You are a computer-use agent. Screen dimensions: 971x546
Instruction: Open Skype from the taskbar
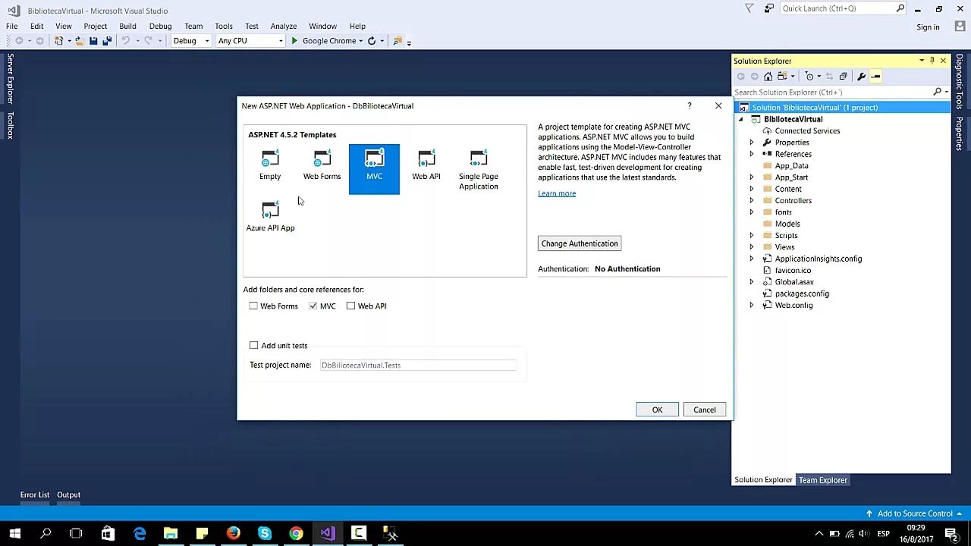(x=264, y=534)
